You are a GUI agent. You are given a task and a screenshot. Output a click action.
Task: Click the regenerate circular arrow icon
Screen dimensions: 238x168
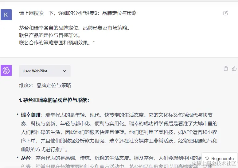pos(207,158)
